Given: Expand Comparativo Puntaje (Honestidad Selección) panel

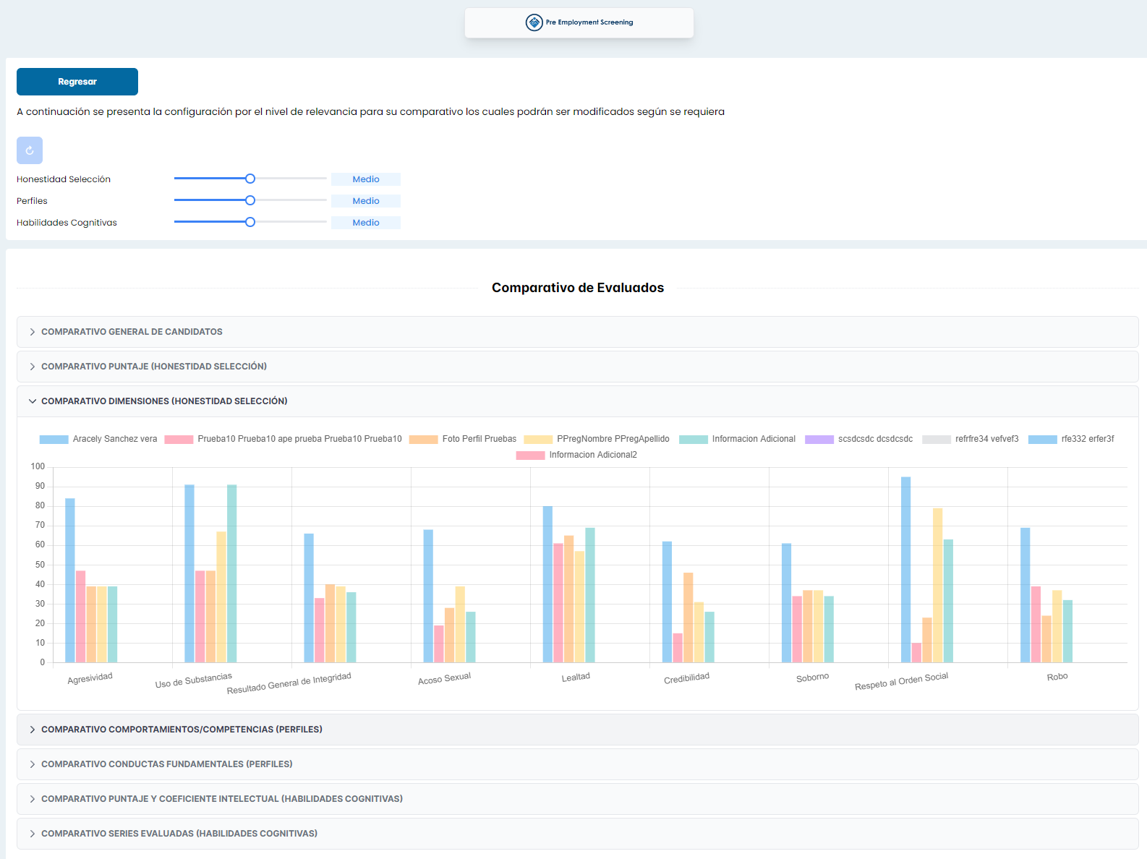Looking at the screenshot, I should coord(153,367).
